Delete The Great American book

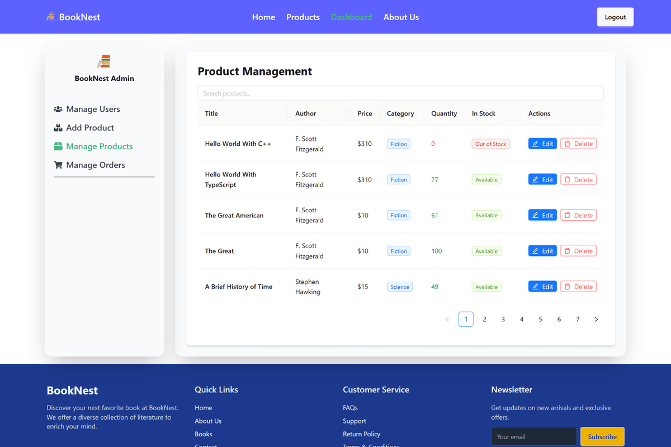coord(578,215)
